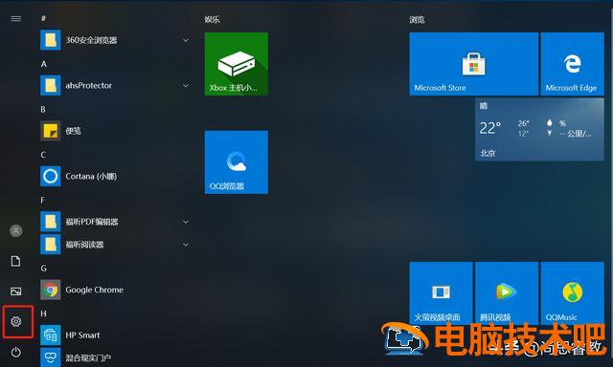This screenshot has height=367, width=613.
Task: Open the Pictures icon in left rail
Action: click(16, 291)
